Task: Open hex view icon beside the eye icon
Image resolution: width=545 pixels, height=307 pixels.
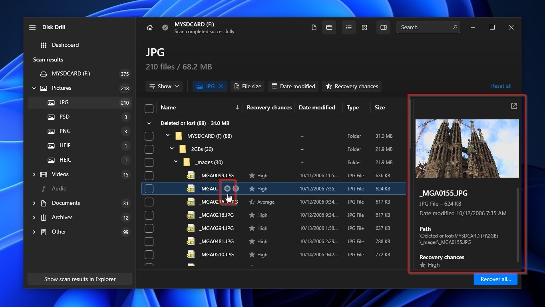Action: pos(236,188)
